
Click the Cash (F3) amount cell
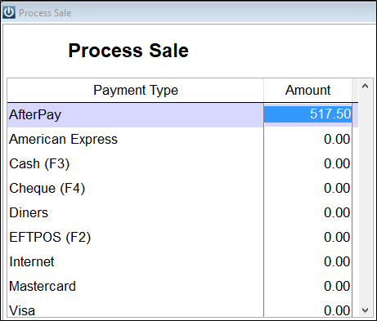click(307, 163)
